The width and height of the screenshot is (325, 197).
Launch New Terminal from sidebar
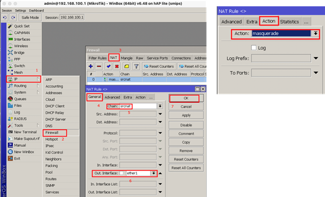26,132
